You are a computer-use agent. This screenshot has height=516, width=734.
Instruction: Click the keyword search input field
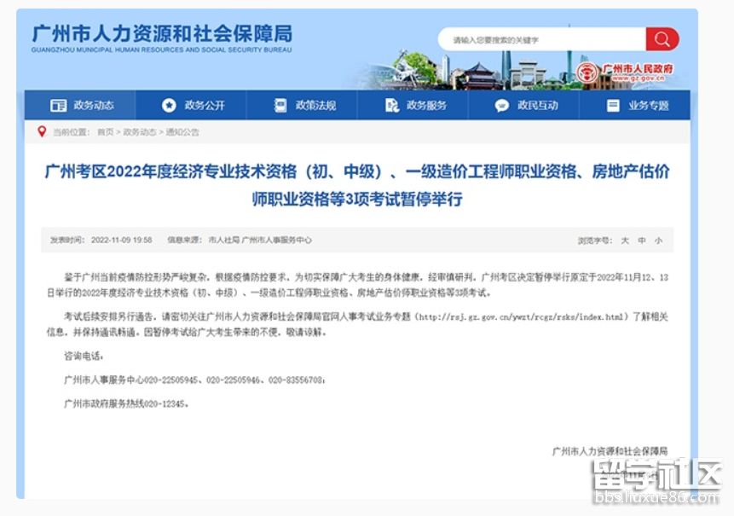click(541, 40)
